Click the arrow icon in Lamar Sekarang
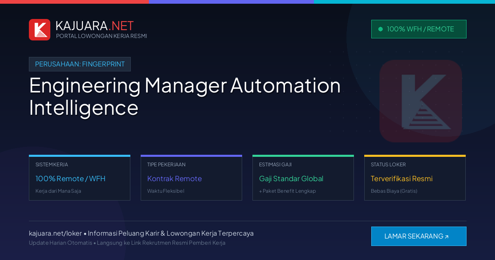The image size is (495, 260). [447, 236]
